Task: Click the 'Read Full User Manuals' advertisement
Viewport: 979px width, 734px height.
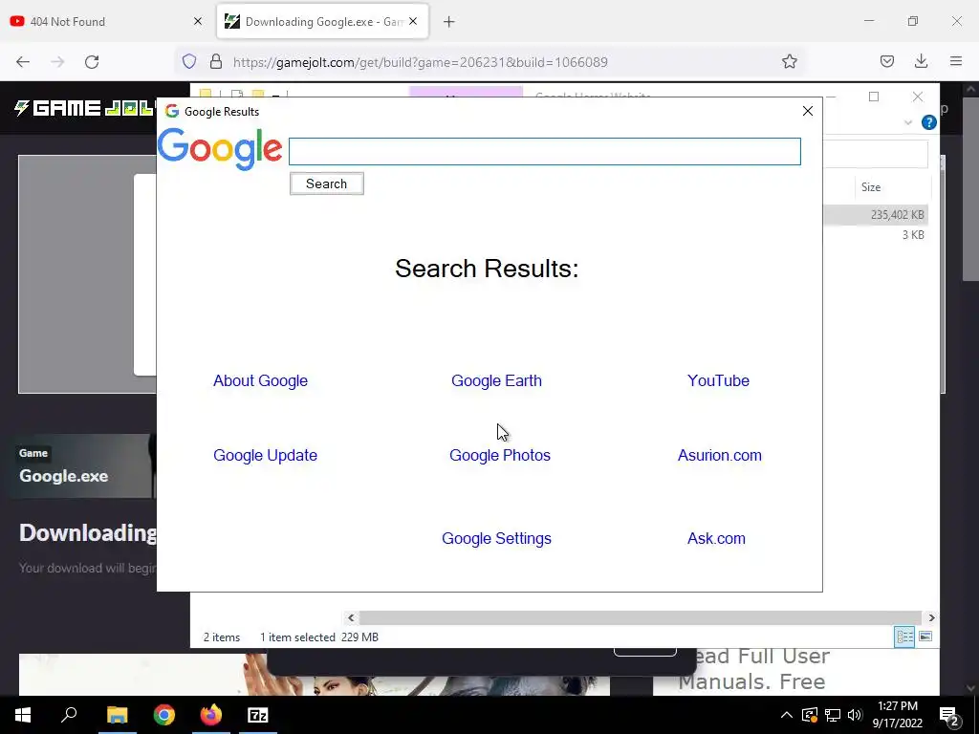Action: [x=752, y=668]
